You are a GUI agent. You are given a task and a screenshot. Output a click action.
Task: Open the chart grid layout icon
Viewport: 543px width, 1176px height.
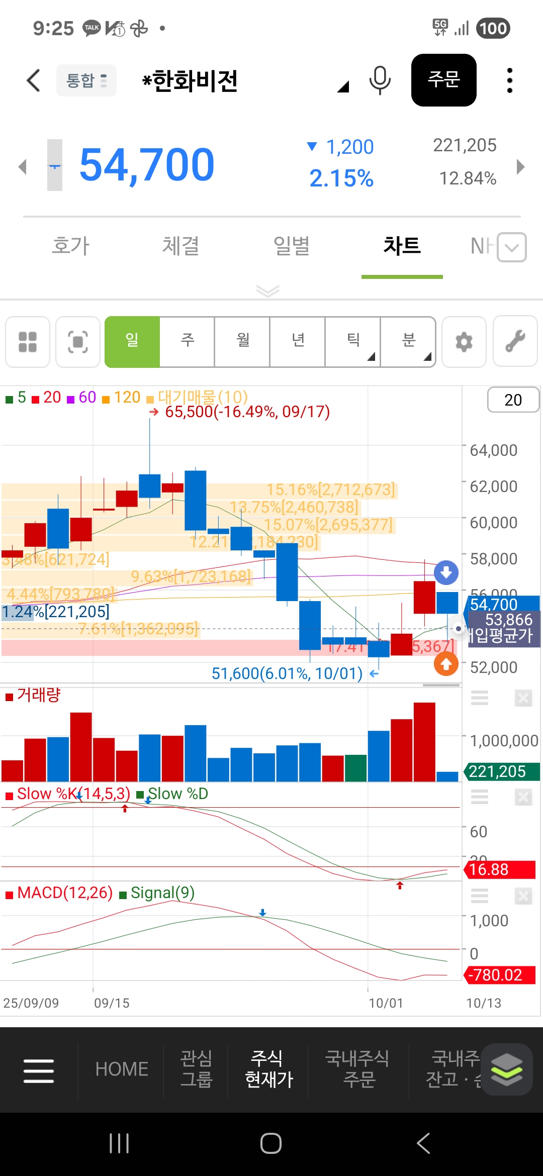[28, 342]
